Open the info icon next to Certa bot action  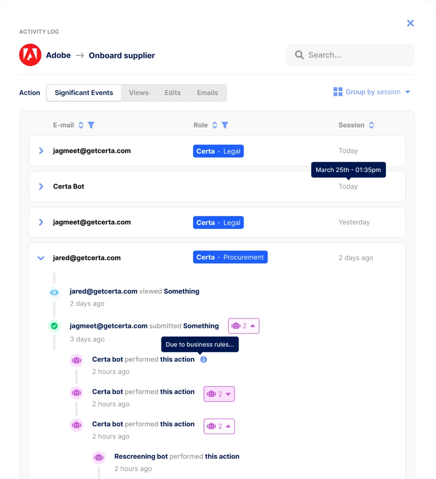pos(203,359)
